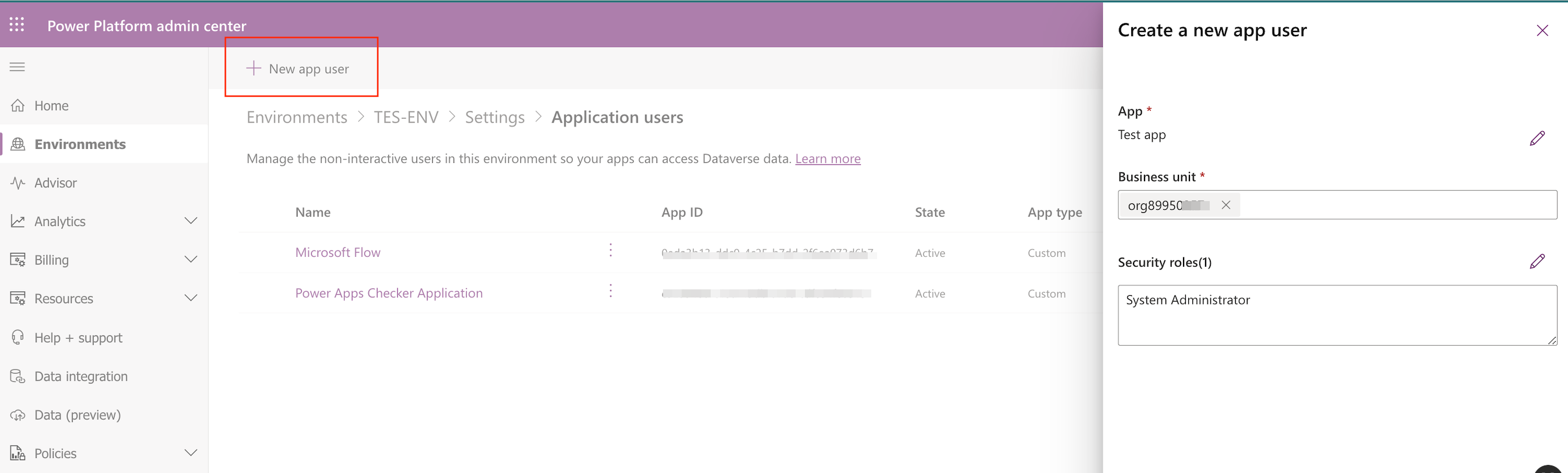This screenshot has width=1568, height=473.
Task: Click the Billing icon in sidebar
Action: pyautogui.click(x=18, y=260)
